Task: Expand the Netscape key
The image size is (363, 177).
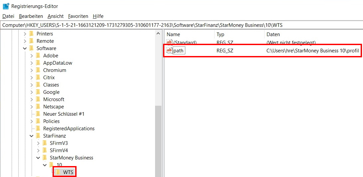Action: [32, 107]
